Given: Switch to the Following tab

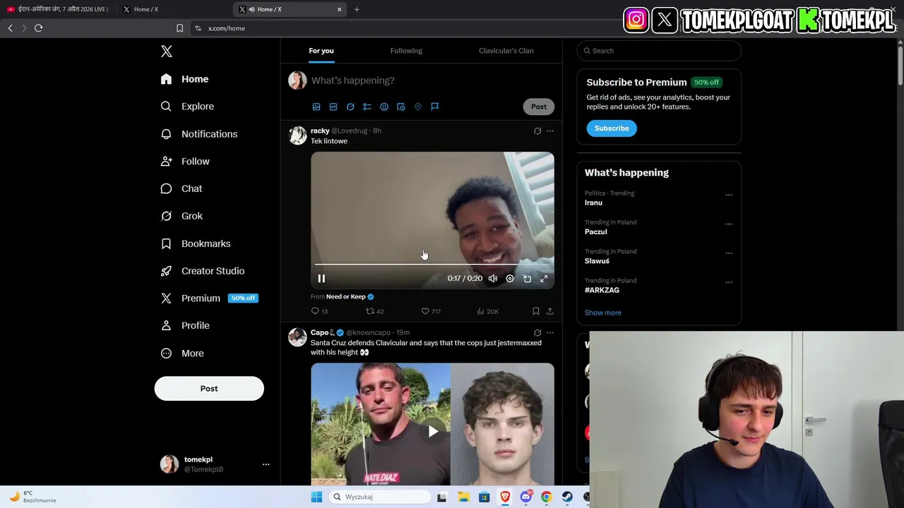Looking at the screenshot, I should pyautogui.click(x=406, y=51).
